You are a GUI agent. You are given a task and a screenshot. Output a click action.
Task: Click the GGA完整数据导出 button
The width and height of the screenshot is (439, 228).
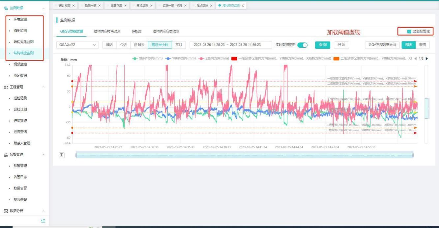[x=382, y=45]
